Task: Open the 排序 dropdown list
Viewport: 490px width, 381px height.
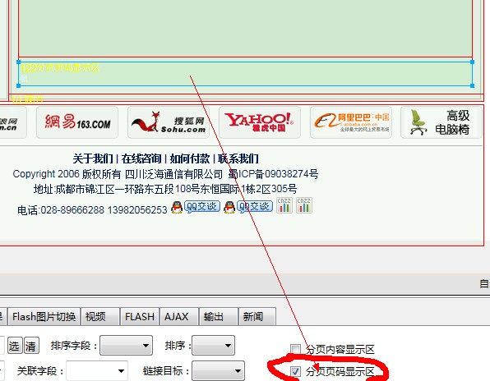Action: [214, 346]
